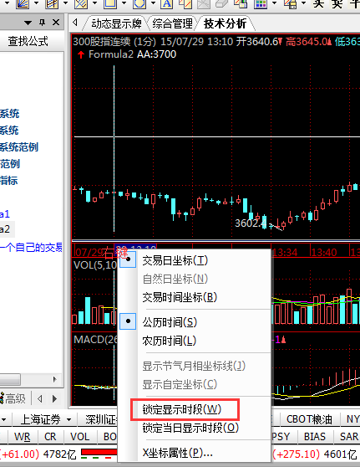
Task: Click the 4601亿 status value
Action: [x=341, y=454]
